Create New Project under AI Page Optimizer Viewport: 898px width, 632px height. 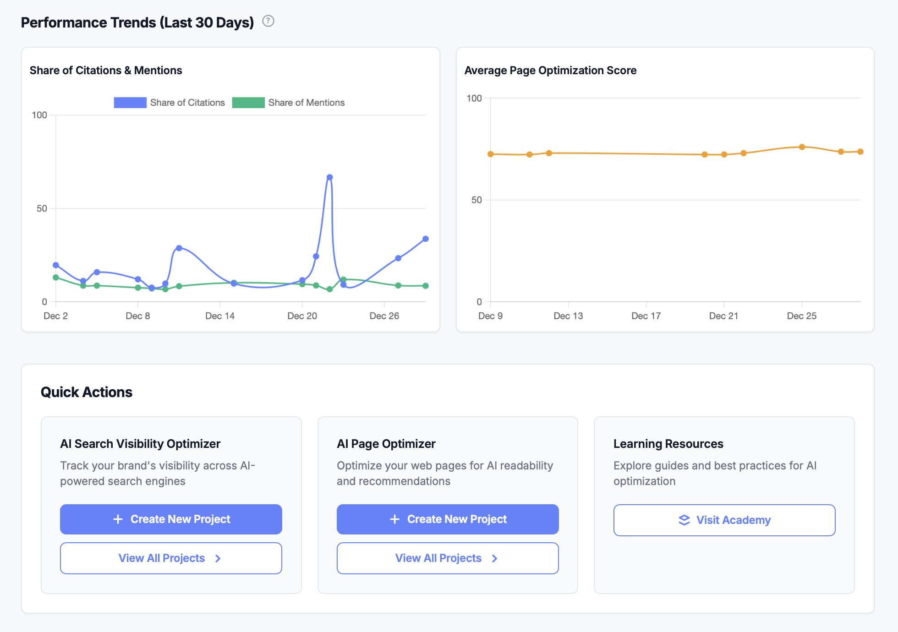click(448, 519)
